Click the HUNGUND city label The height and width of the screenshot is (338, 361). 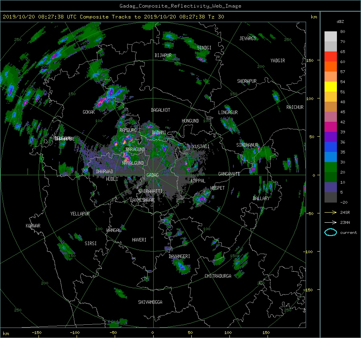[190, 121]
